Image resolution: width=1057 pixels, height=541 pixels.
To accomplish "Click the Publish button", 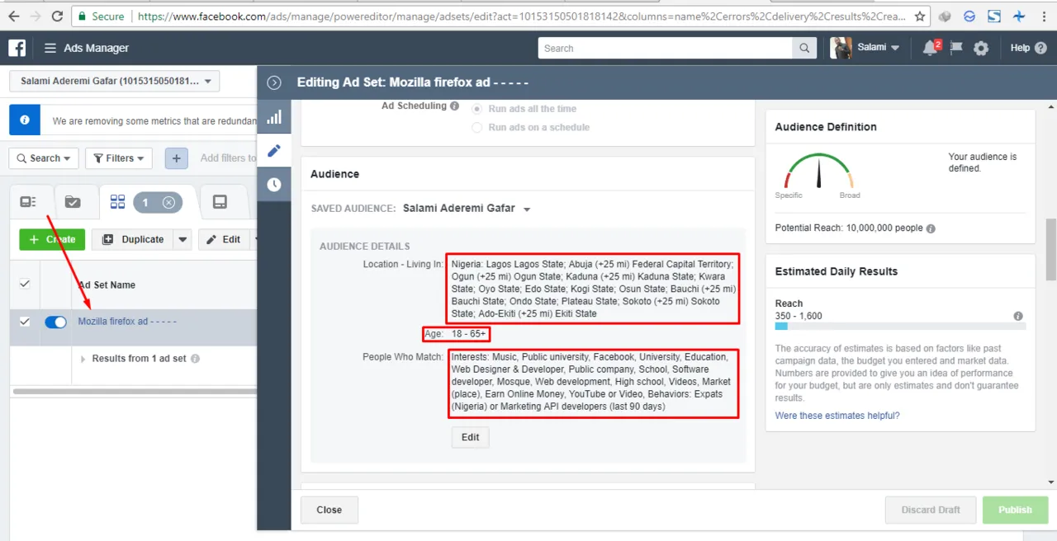I will point(1015,510).
